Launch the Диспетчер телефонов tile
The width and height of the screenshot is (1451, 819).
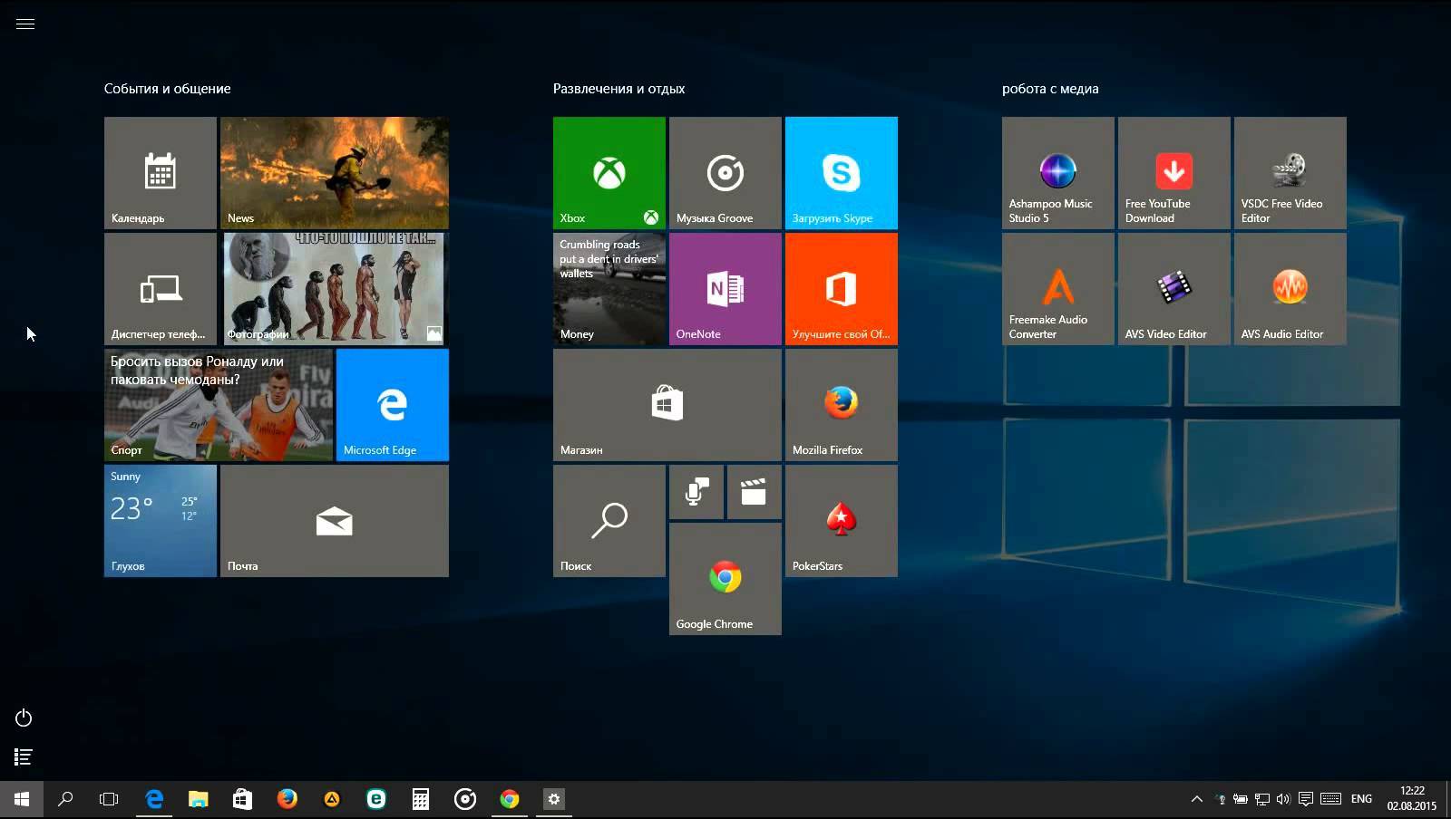161,288
